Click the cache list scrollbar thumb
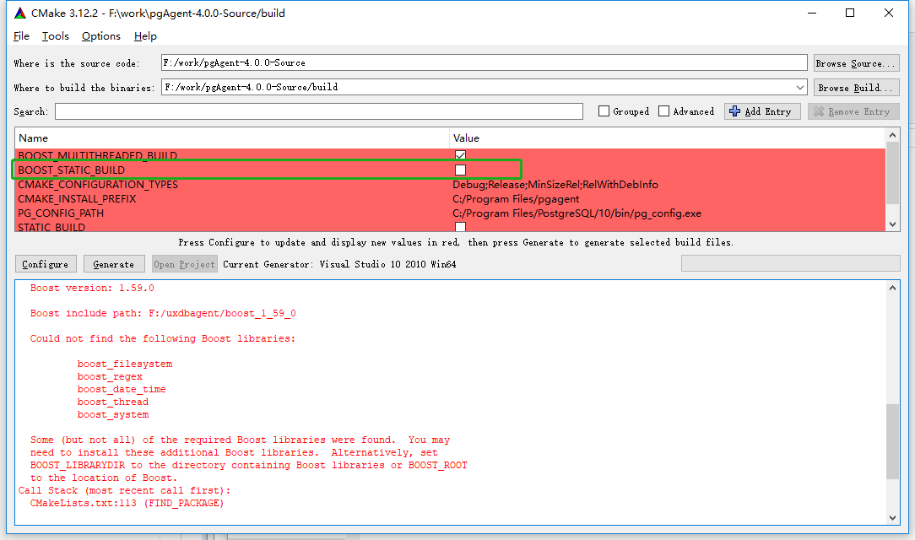 pos(892,174)
